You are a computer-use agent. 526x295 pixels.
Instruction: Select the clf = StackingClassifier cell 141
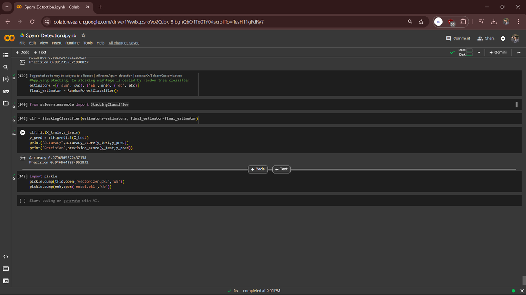click(269, 118)
